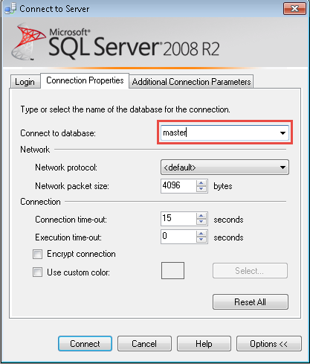This screenshot has height=364, width=310.
Task: Switch to the Login tab
Action: (x=25, y=81)
